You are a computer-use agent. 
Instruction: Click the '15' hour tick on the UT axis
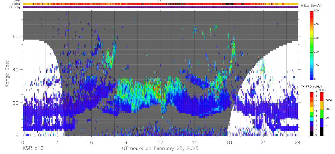[195, 142]
